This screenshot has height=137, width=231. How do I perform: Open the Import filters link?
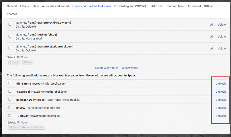[129, 68]
